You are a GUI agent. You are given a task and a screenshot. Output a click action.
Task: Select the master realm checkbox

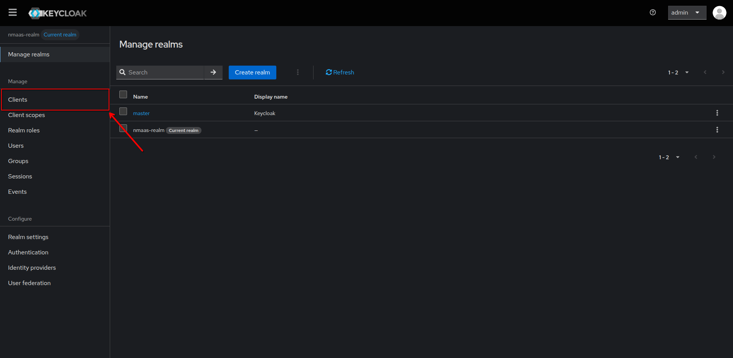coord(123,111)
